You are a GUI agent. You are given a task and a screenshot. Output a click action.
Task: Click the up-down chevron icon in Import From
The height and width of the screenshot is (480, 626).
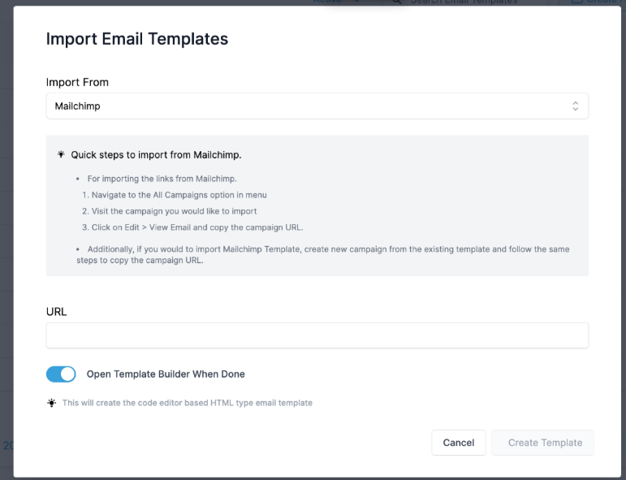(x=575, y=106)
